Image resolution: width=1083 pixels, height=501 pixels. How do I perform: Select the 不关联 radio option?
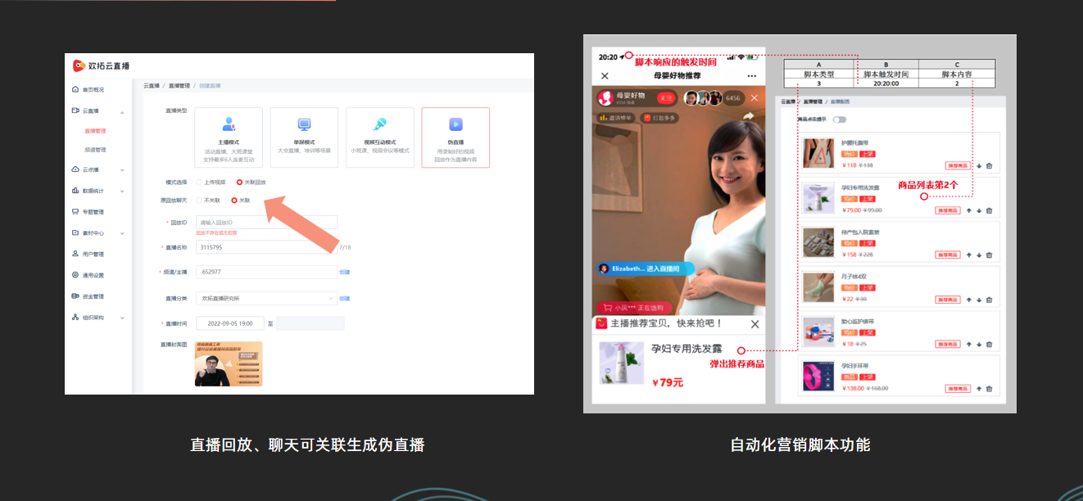199,200
